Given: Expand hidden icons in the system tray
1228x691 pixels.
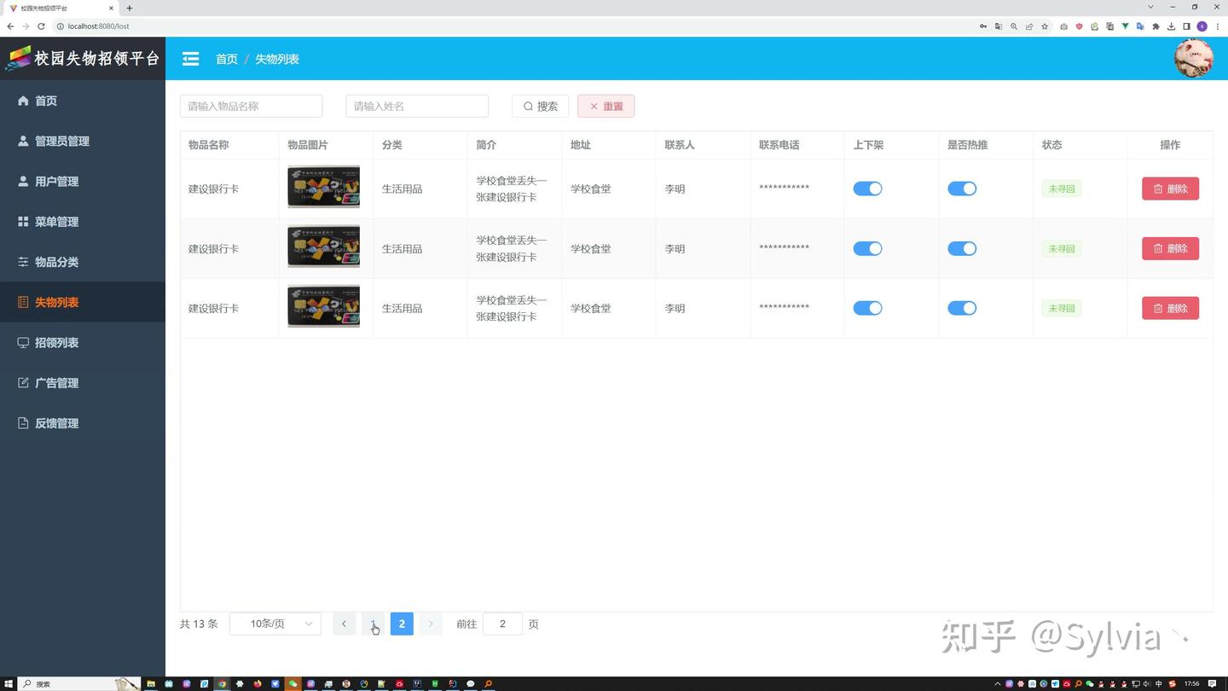Looking at the screenshot, I should [x=998, y=683].
